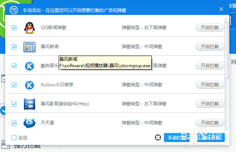The height and width of the screenshot is (152, 236).
Task: Click 开启拦截 in the 酷狗音乐 row
Action: 210,66
